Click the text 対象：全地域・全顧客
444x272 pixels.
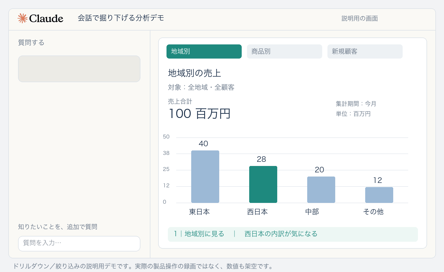(201, 87)
